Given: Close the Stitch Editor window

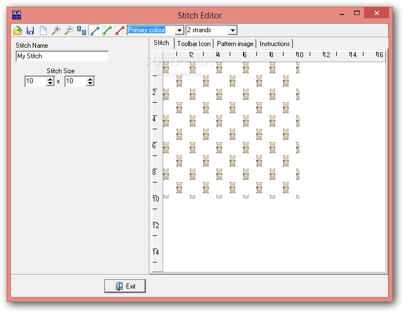Looking at the screenshot, I should [376, 13].
